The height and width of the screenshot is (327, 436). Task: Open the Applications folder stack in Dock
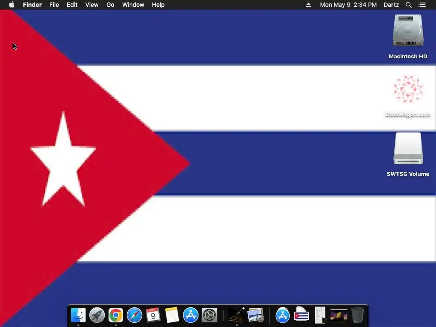tap(283, 316)
